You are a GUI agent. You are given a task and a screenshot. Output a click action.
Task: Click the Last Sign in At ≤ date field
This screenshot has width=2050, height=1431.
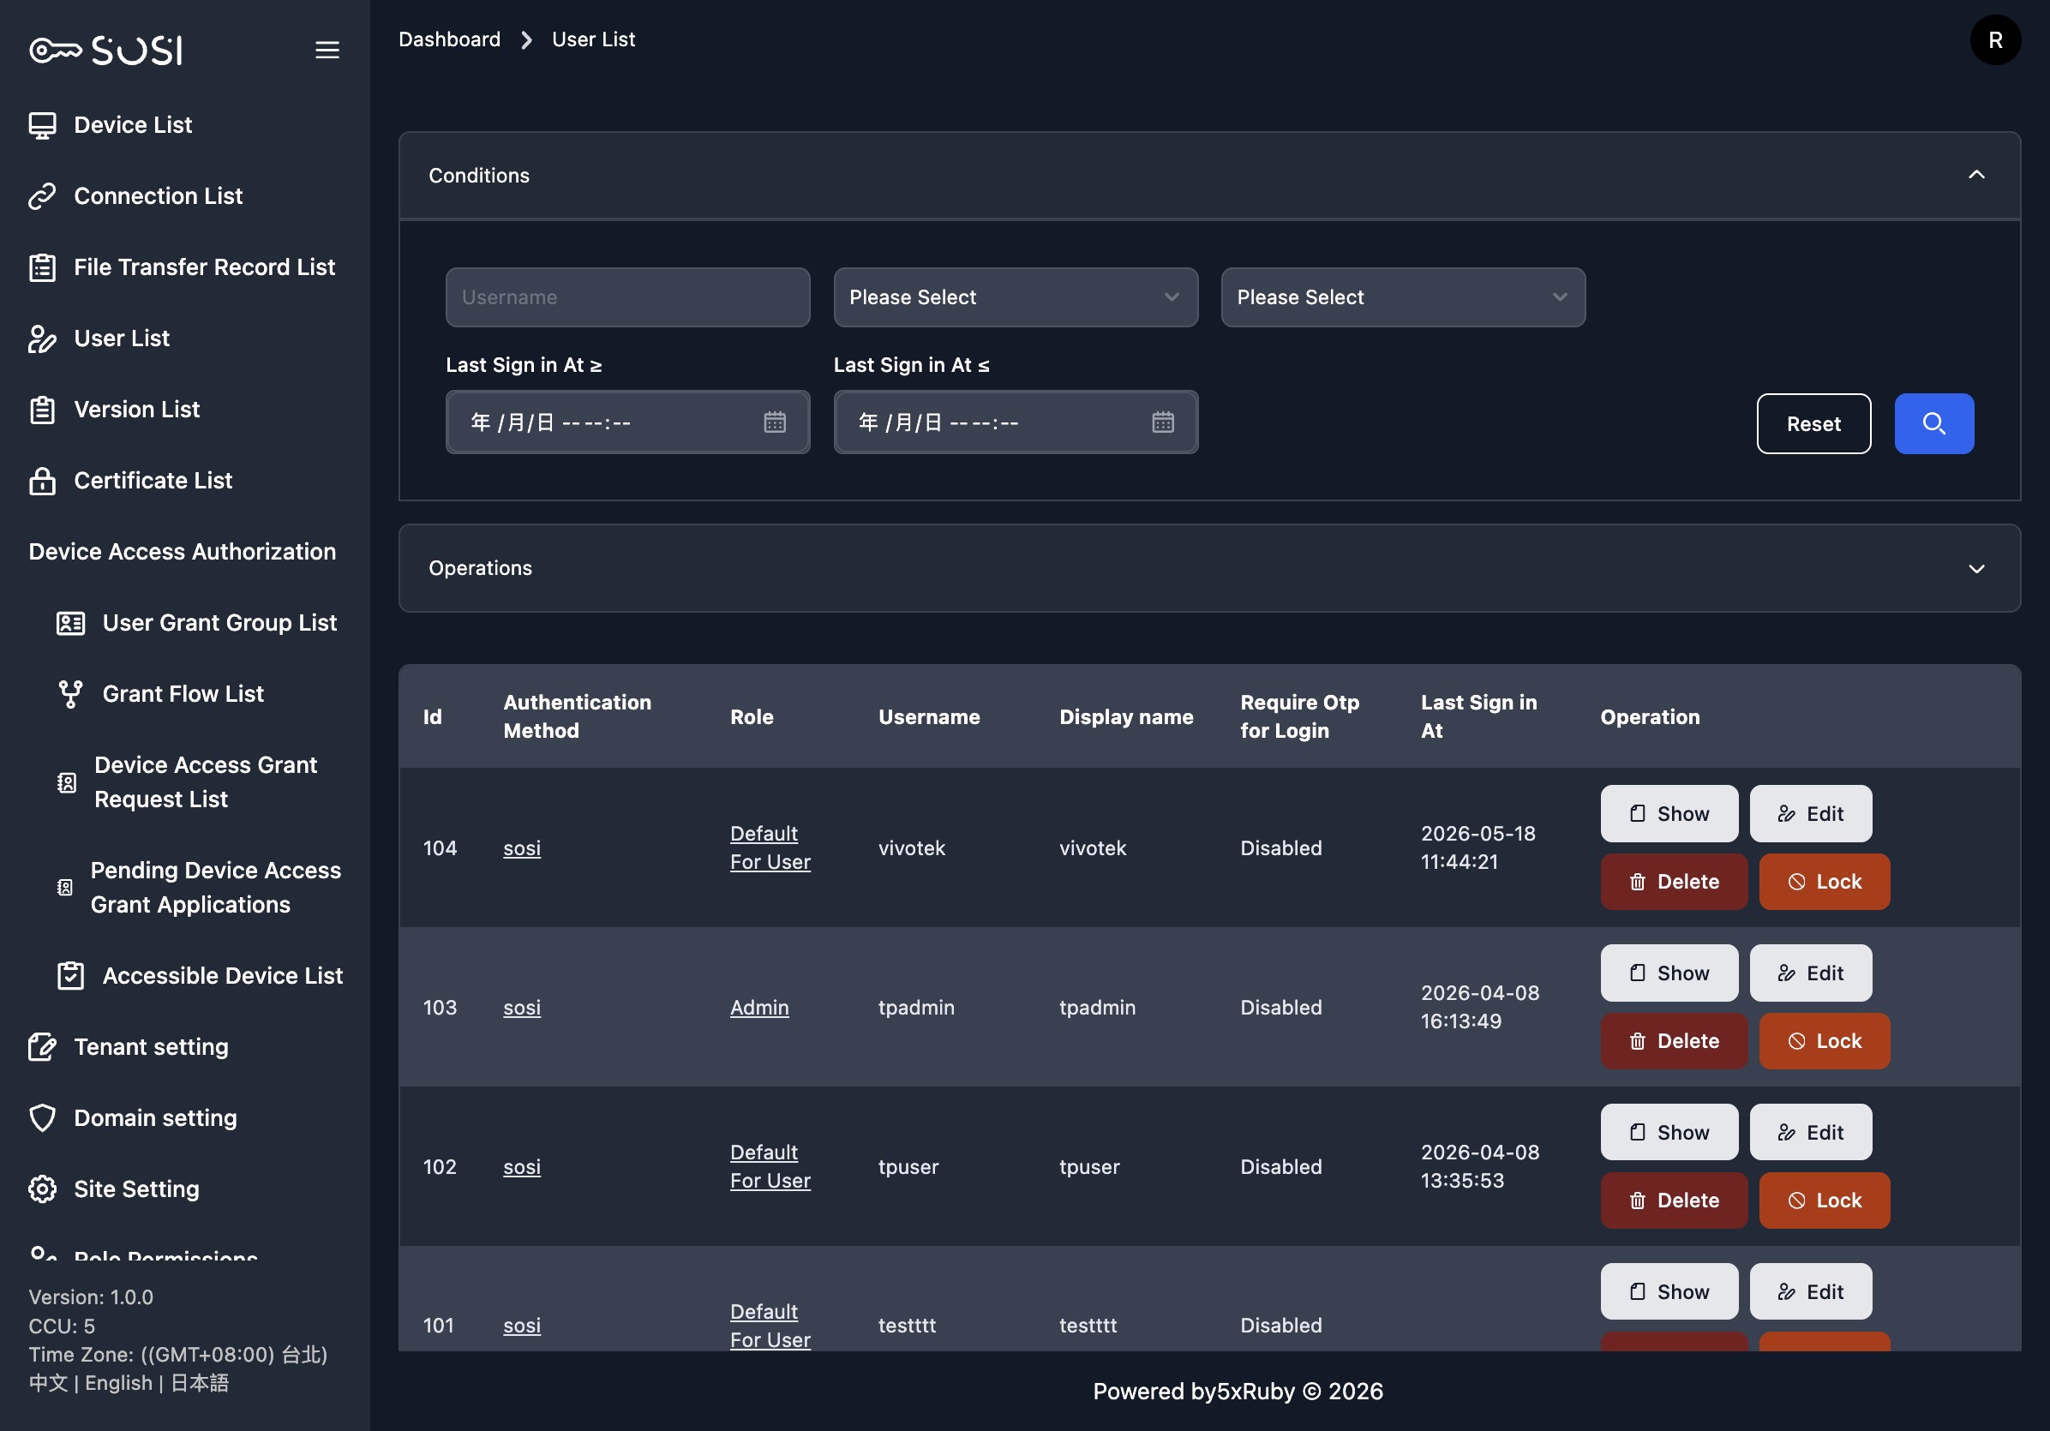(x=1016, y=422)
